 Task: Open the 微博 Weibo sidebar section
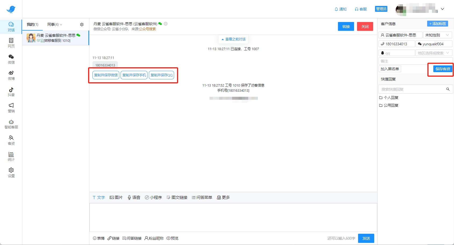point(11,75)
